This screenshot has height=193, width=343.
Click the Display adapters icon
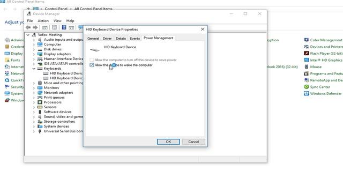pyautogui.click(x=40, y=54)
